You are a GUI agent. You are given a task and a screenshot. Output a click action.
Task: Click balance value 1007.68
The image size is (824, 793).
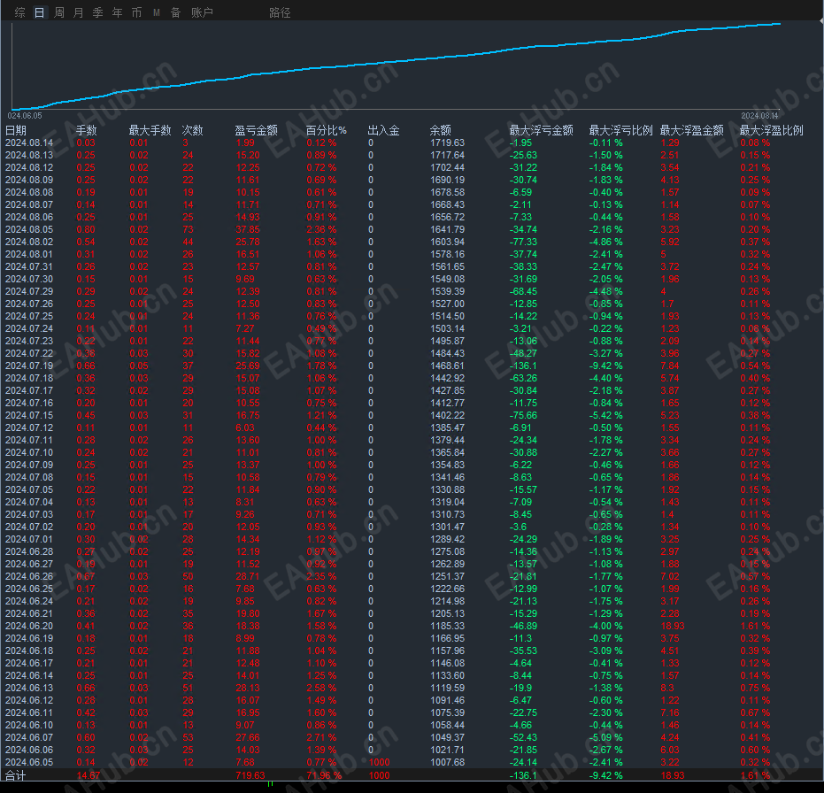click(x=447, y=762)
